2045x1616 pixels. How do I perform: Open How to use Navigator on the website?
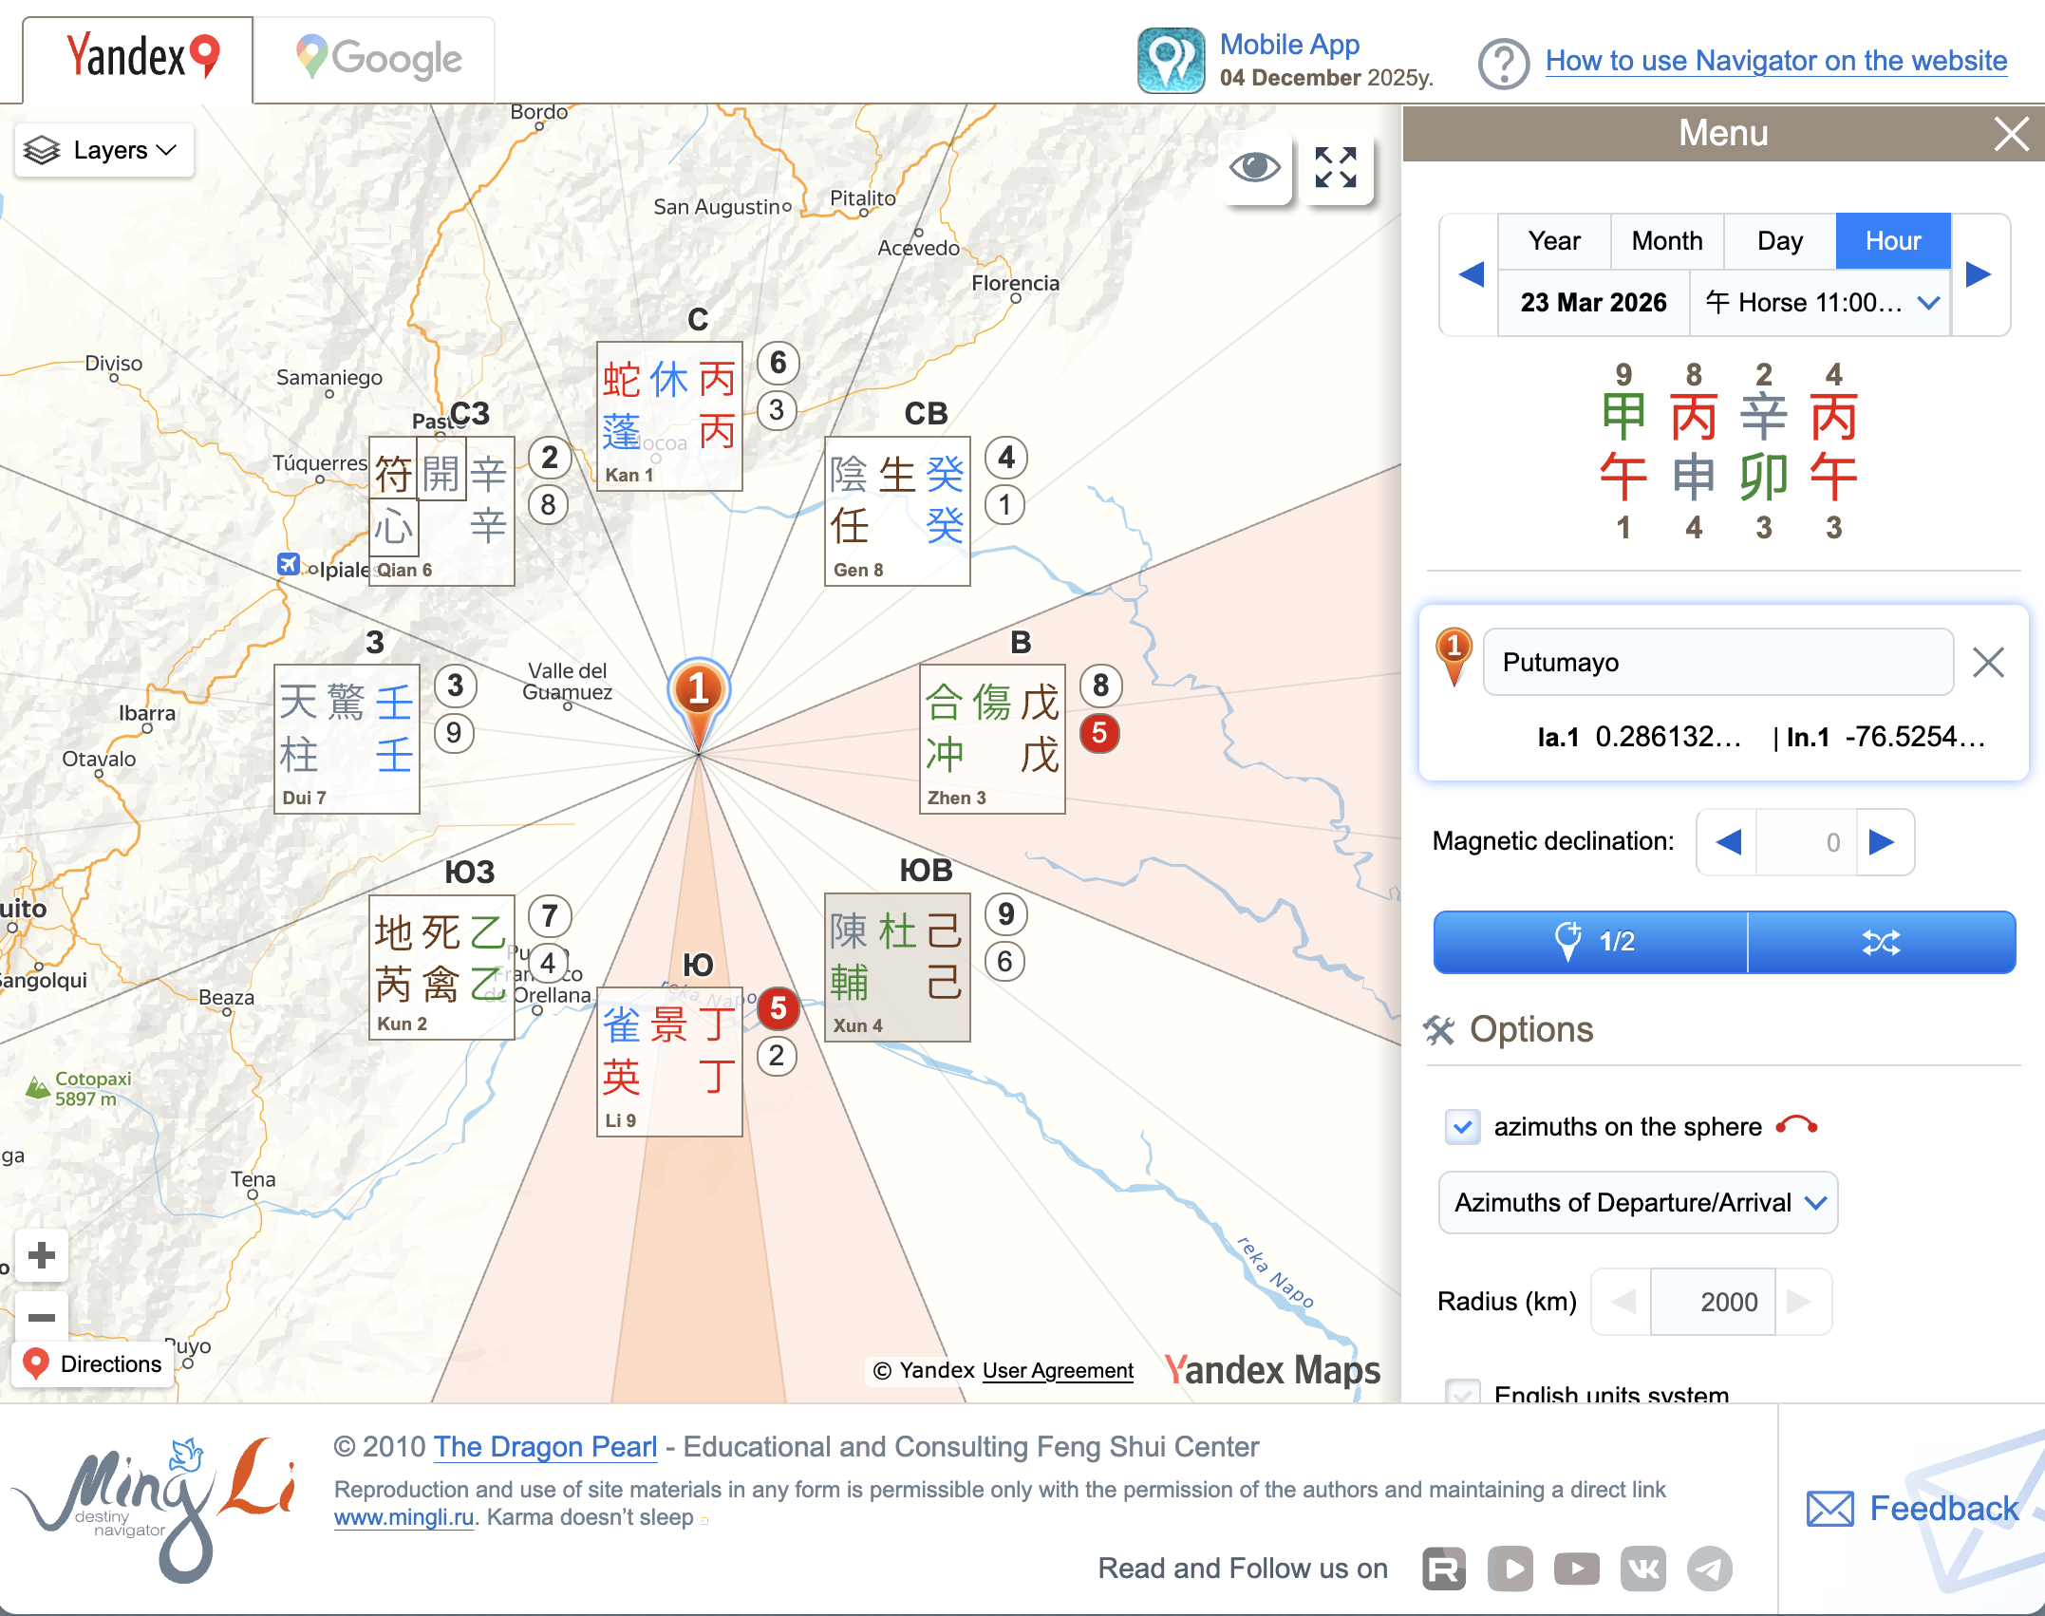point(1775,60)
